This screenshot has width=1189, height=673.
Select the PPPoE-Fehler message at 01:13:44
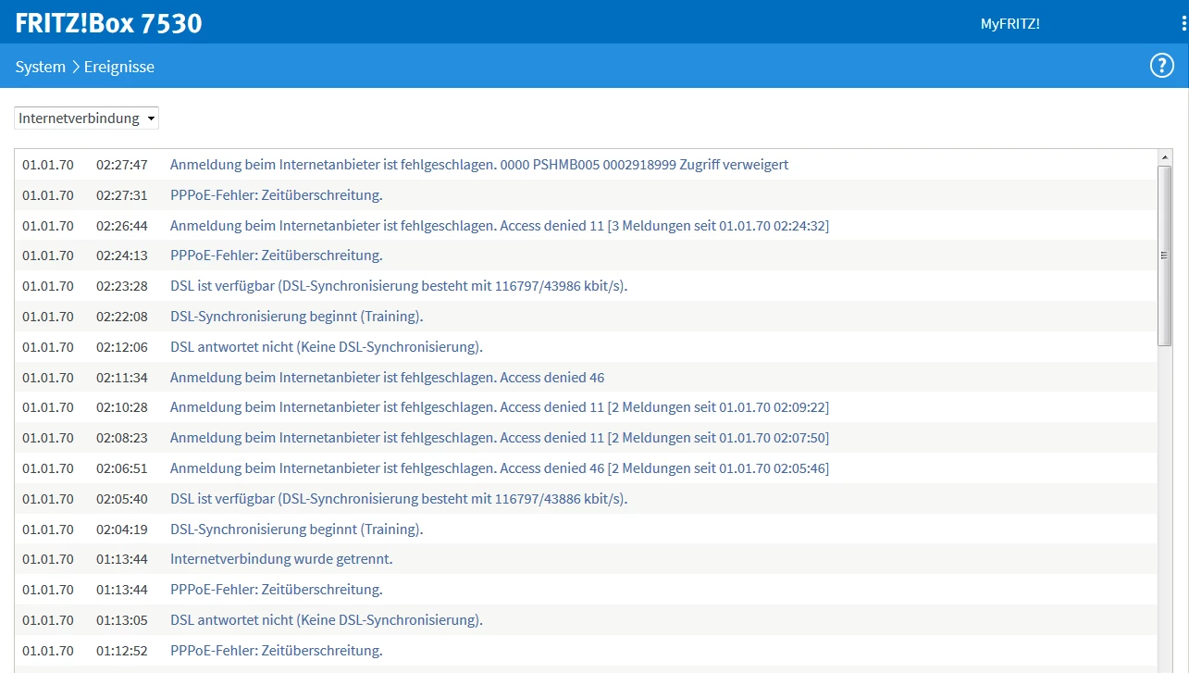[x=277, y=590]
